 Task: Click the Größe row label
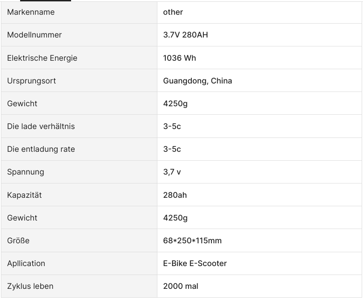coord(18,241)
